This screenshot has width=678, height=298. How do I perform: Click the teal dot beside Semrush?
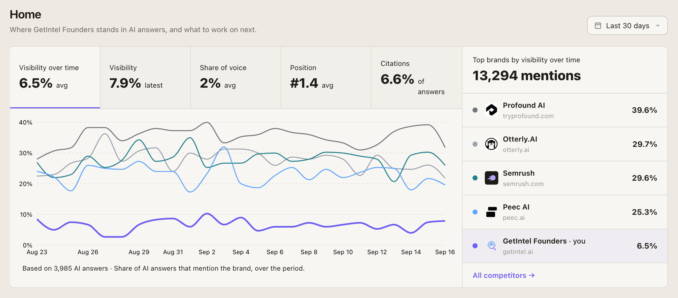[x=475, y=178]
